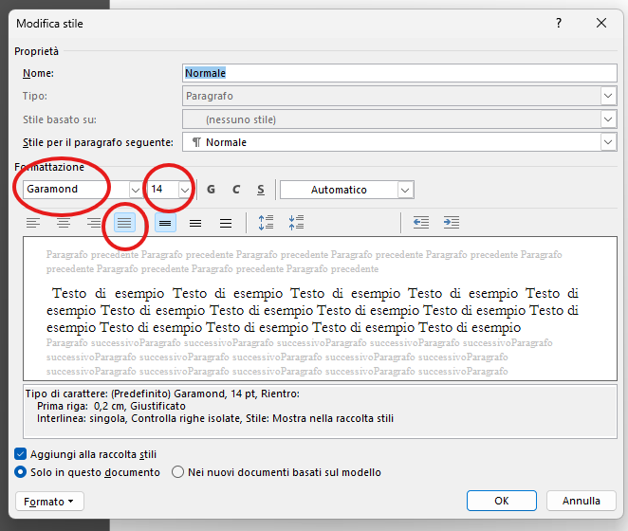The image size is (628, 531).
Task: Click the justify alignment icon
Action: [125, 223]
